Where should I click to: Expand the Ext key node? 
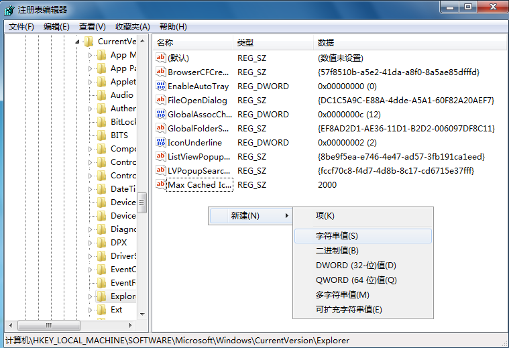coord(91,310)
